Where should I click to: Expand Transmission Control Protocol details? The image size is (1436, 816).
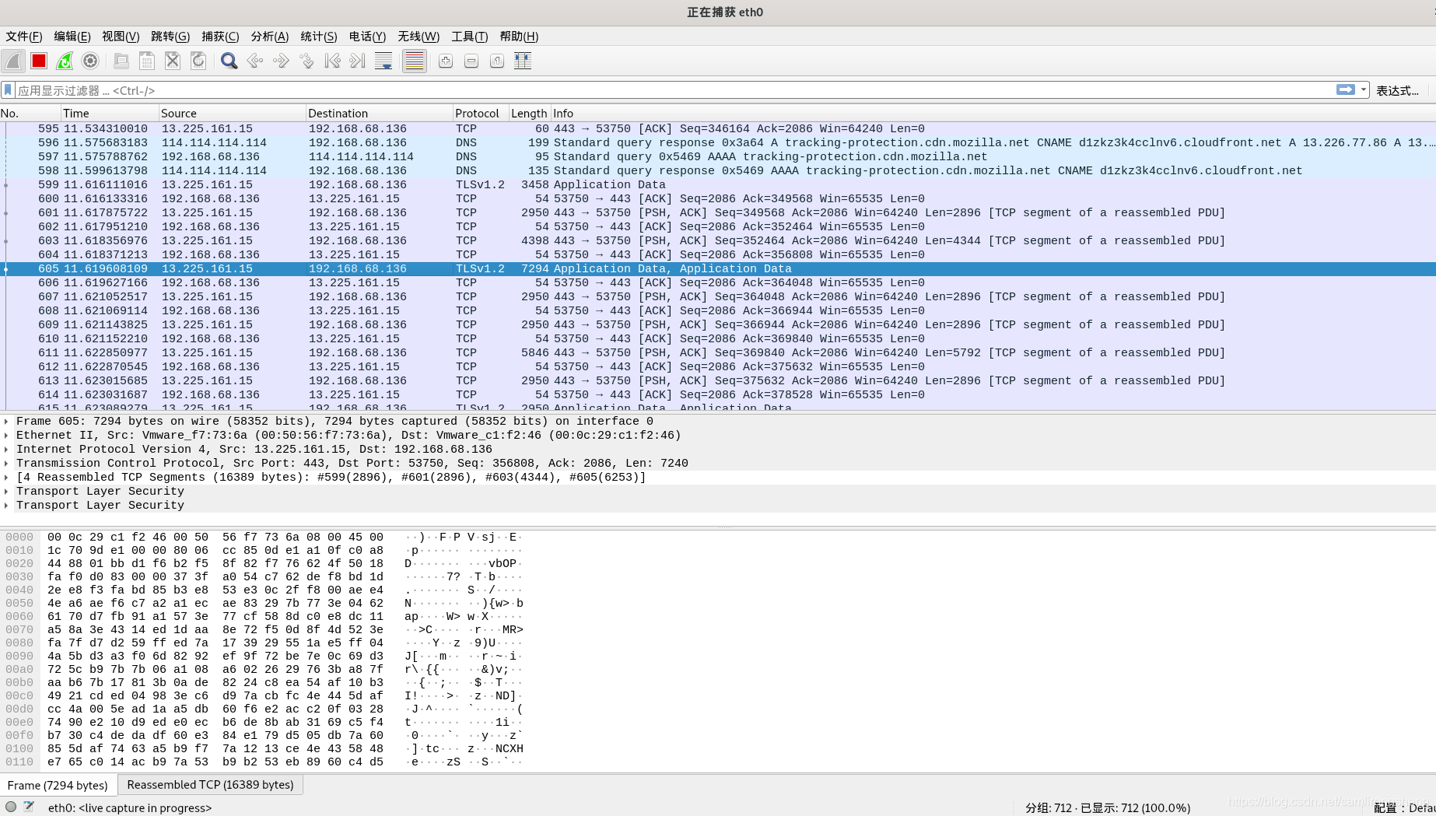click(x=6, y=464)
